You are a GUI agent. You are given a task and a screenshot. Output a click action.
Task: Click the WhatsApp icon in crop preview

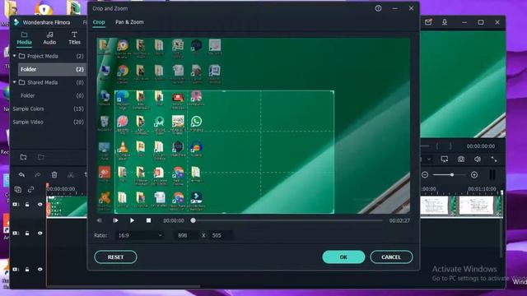196,121
